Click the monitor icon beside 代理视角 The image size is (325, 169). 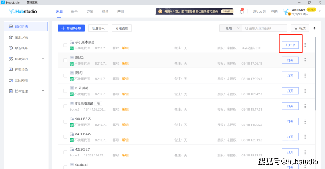pos(11,70)
